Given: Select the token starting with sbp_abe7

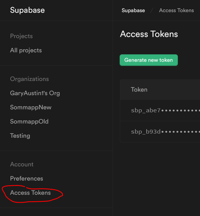Looking at the screenshot, I should pyautogui.click(x=146, y=110).
